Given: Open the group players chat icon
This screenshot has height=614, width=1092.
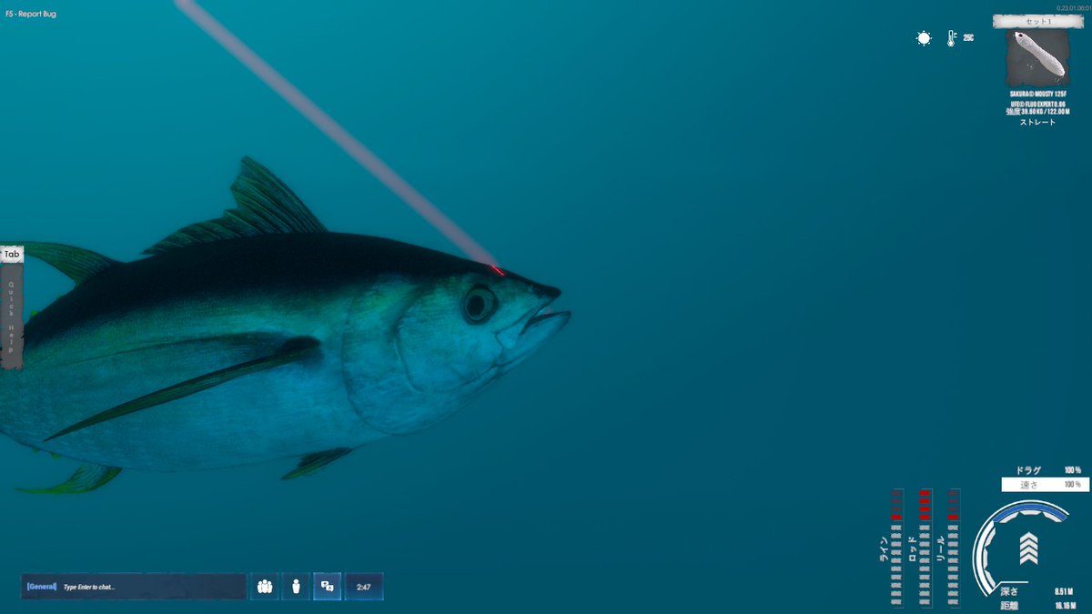Looking at the screenshot, I should pos(265,587).
